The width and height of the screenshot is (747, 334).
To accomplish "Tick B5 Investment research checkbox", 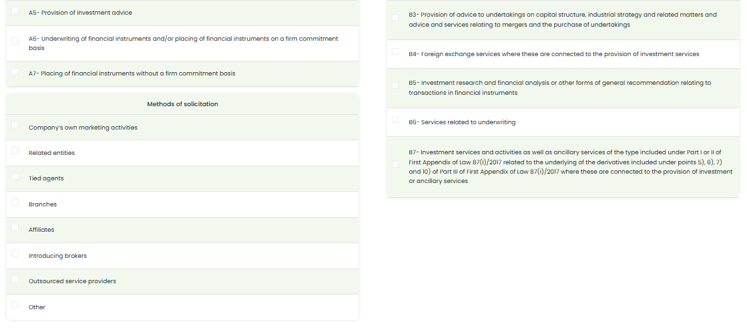I will [395, 86].
